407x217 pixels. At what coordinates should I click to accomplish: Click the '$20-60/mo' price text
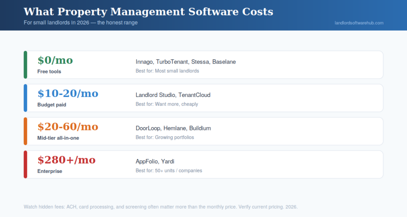click(68, 127)
